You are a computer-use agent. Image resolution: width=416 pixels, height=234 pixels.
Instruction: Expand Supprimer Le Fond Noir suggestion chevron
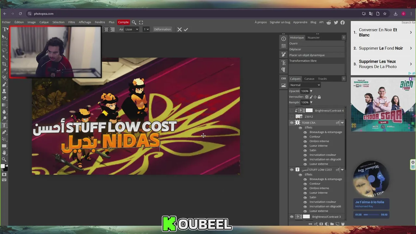(411, 48)
